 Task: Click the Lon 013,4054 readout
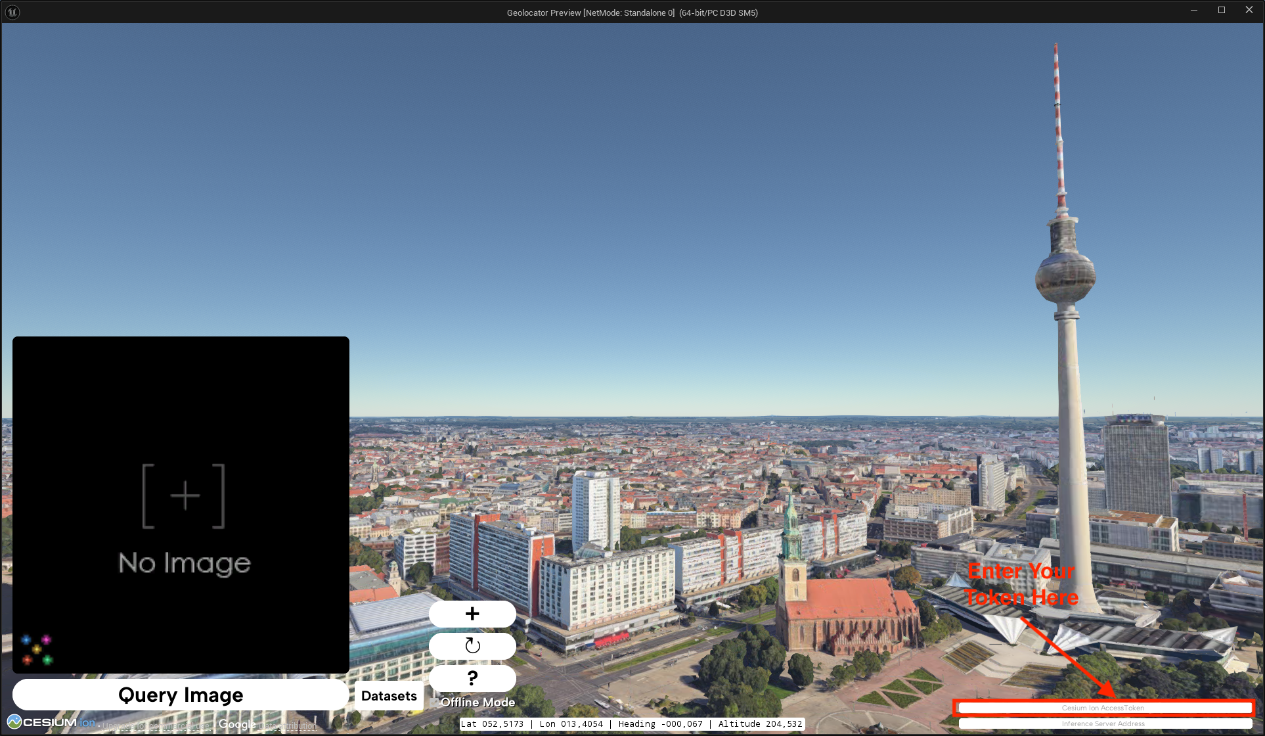pyautogui.click(x=571, y=724)
